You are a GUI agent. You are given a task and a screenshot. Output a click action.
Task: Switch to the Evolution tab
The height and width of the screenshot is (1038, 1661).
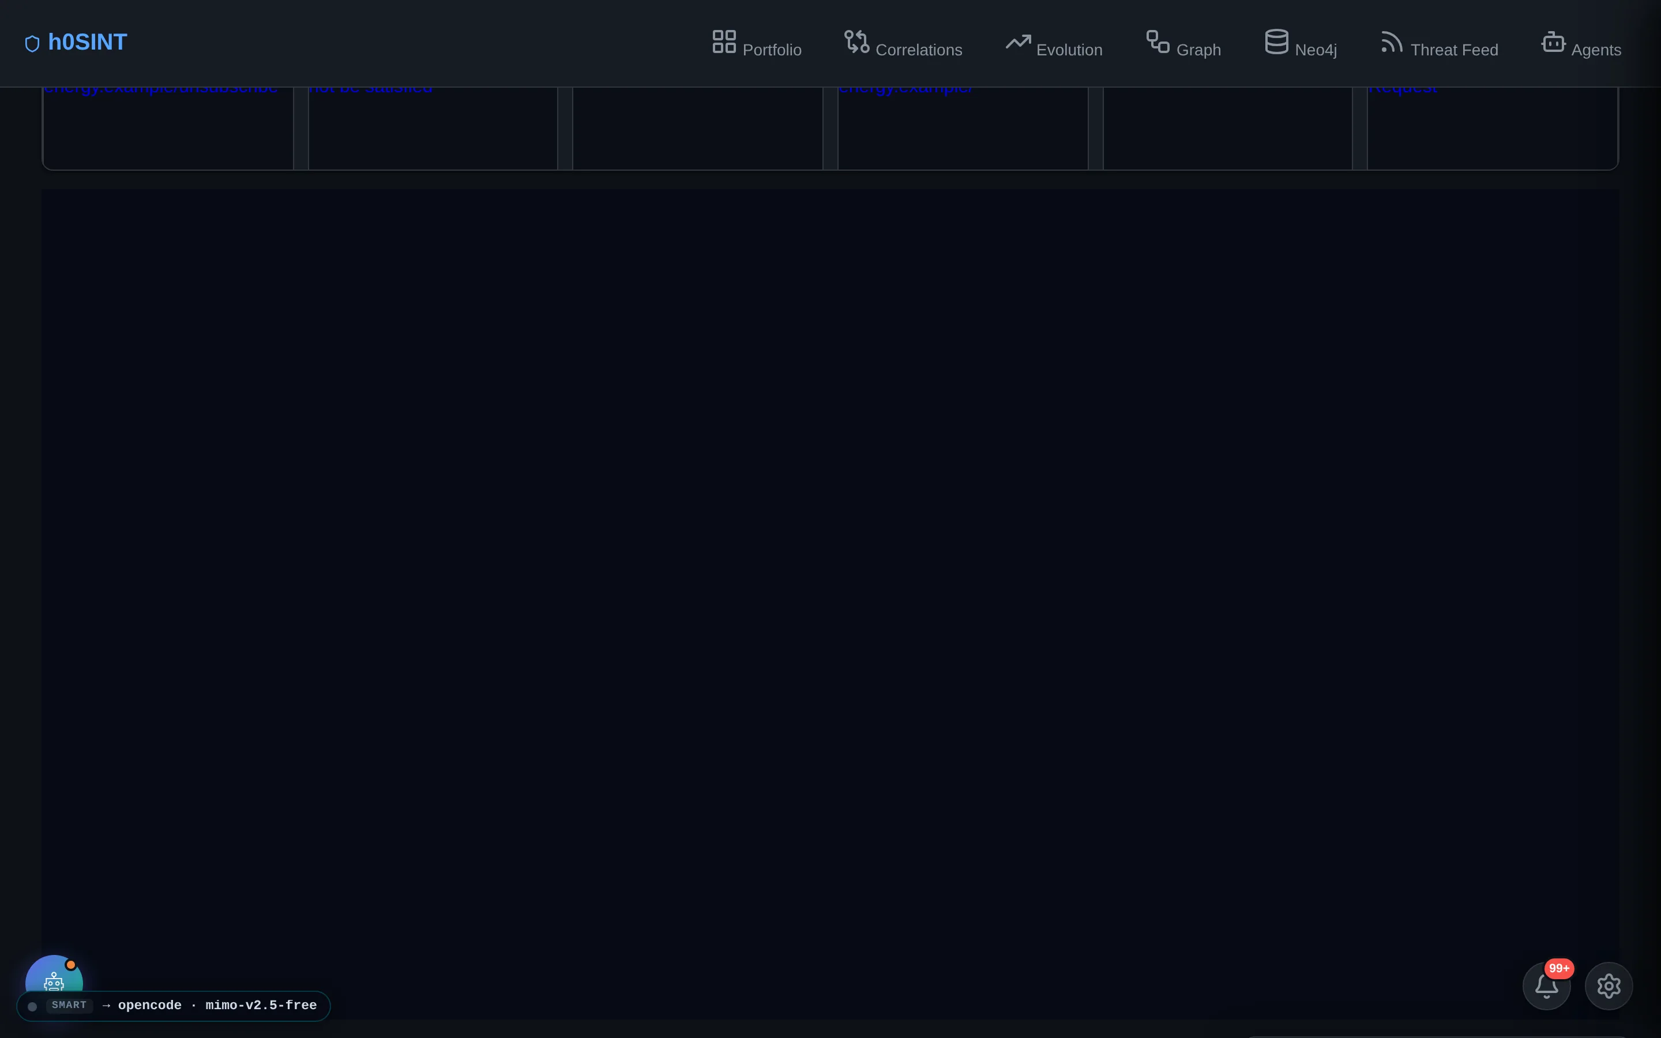(1054, 43)
